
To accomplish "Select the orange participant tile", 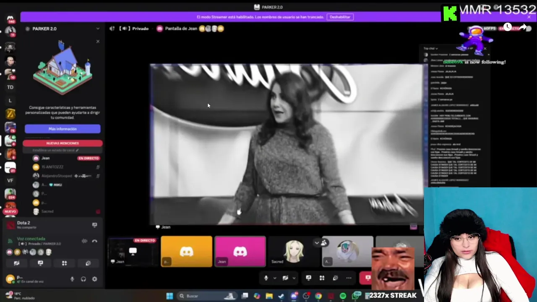I will pos(186,251).
